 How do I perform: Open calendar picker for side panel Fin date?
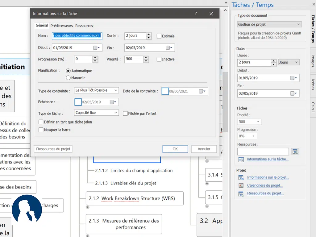[294, 94]
